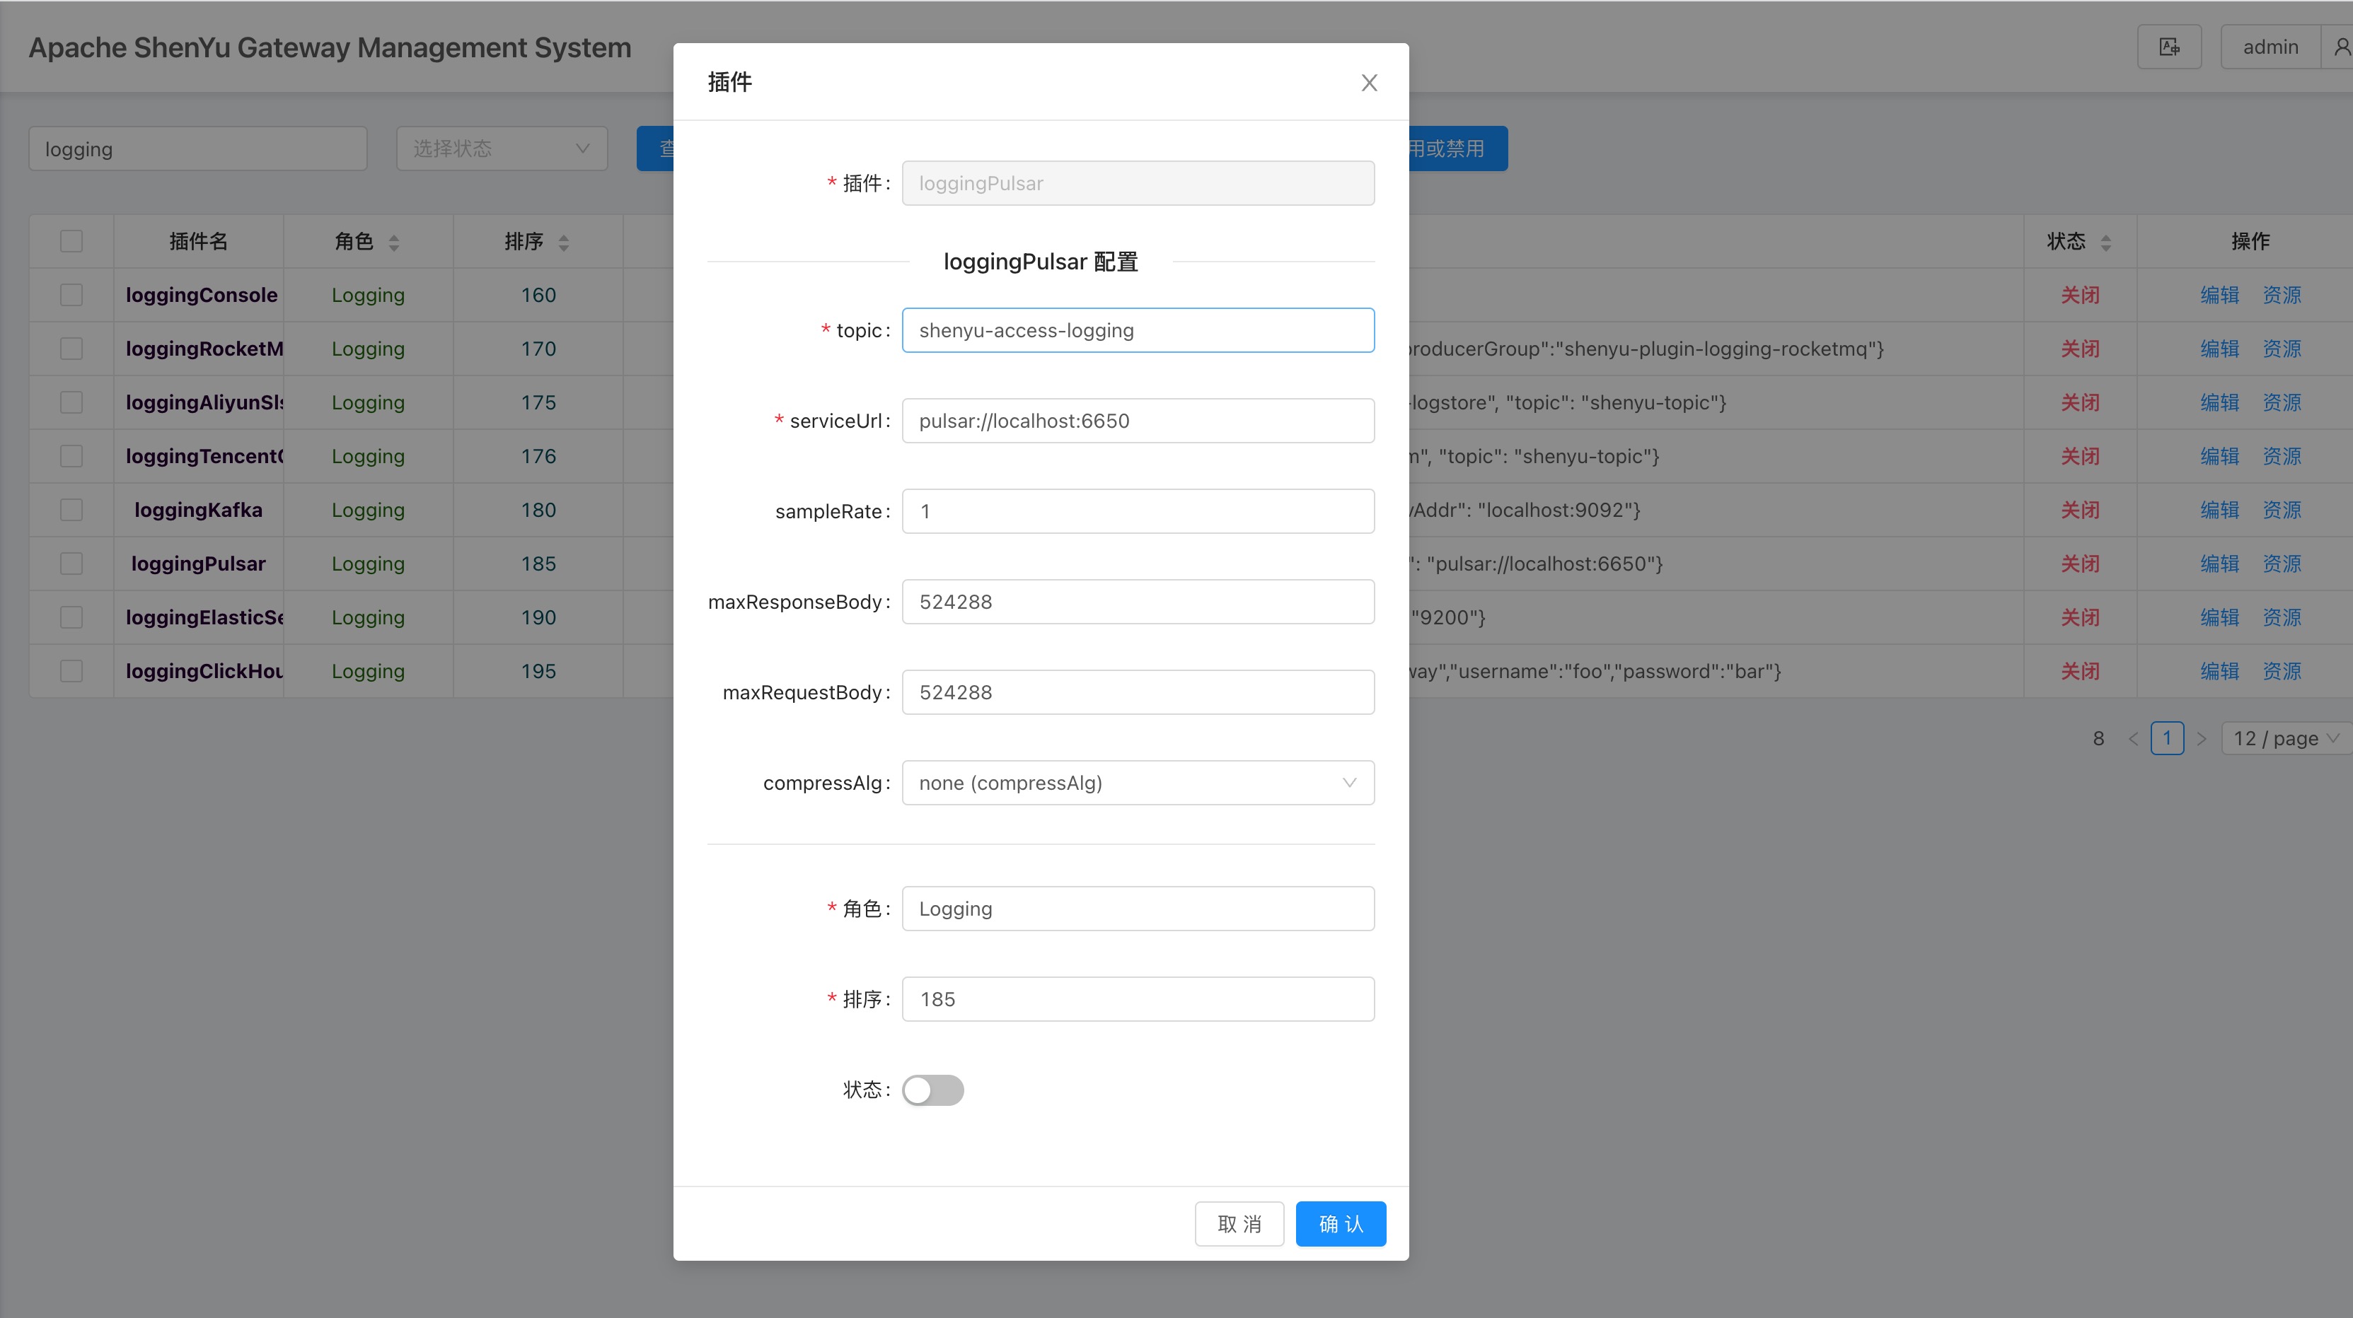Click the serviceUrl input field
2353x1318 pixels.
click(x=1137, y=421)
